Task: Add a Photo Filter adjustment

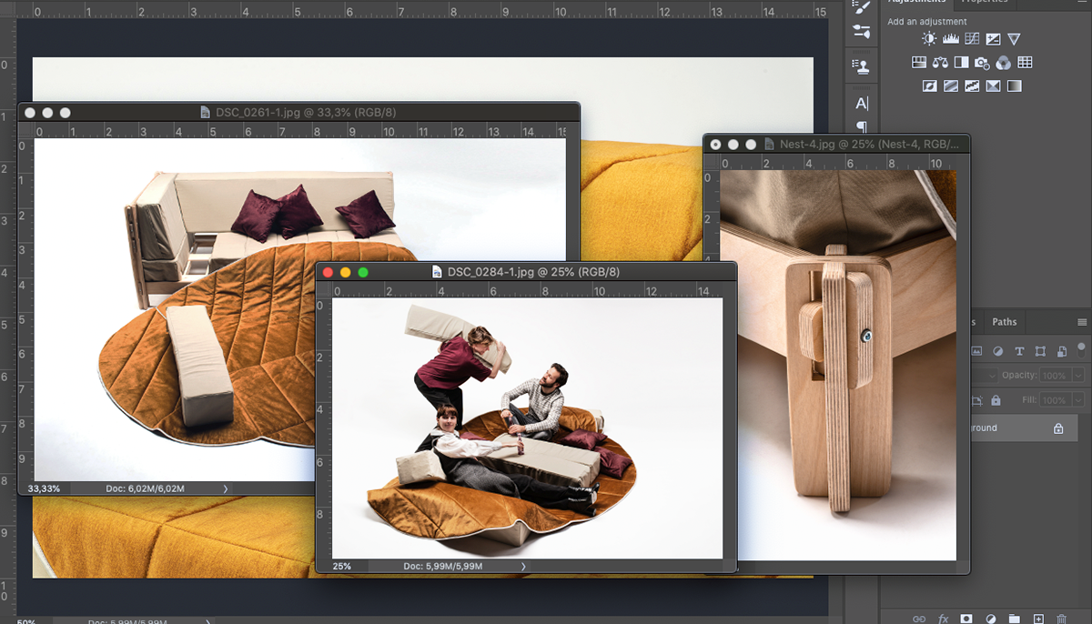Action: 982,63
